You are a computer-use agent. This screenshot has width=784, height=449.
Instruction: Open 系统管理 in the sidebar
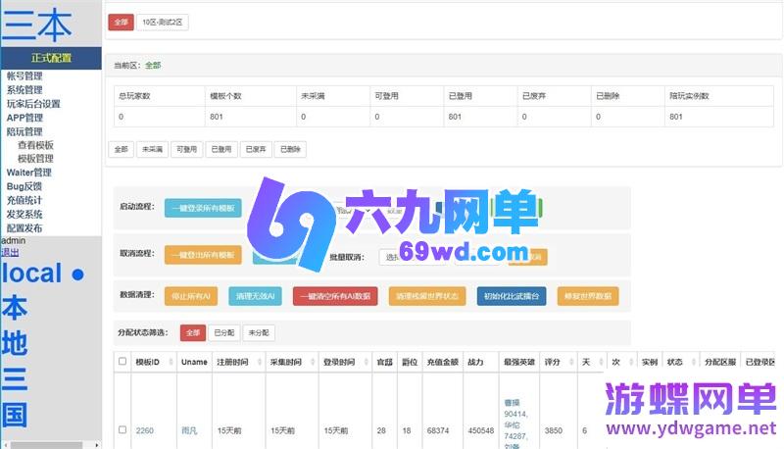pyautogui.click(x=24, y=90)
